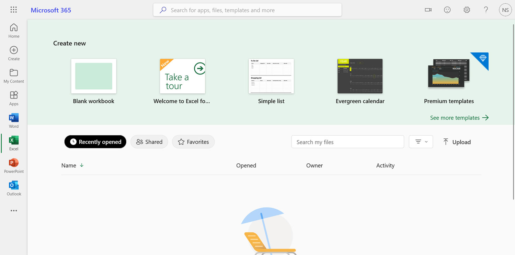This screenshot has width=515, height=255.
Task: Click the Owner column header
Action: click(x=314, y=165)
